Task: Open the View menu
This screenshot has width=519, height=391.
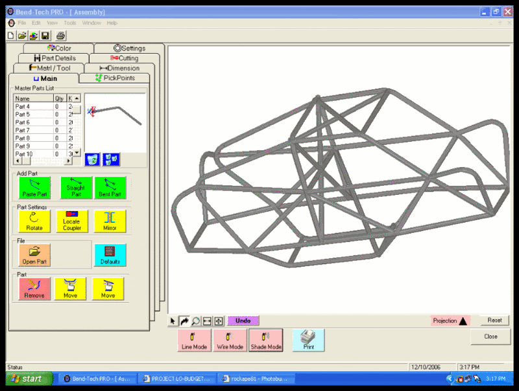Action: tap(52, 23)
